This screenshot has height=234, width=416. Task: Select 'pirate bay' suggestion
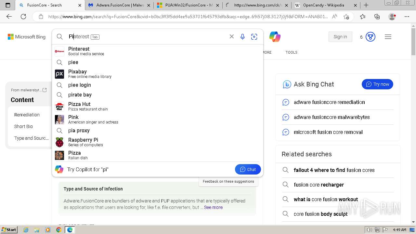pyautogui.click(x=158, y=95)
